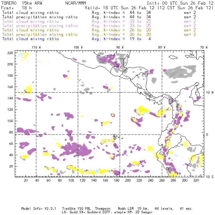This screenshot has width=215, height=215.
Task: Select the blue "Total cloud mixing ratio" legend line
Action: point(31,39)
